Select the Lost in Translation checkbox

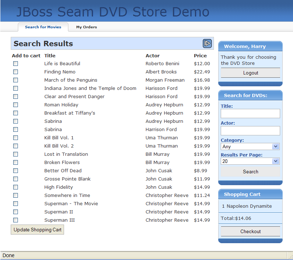16,154
